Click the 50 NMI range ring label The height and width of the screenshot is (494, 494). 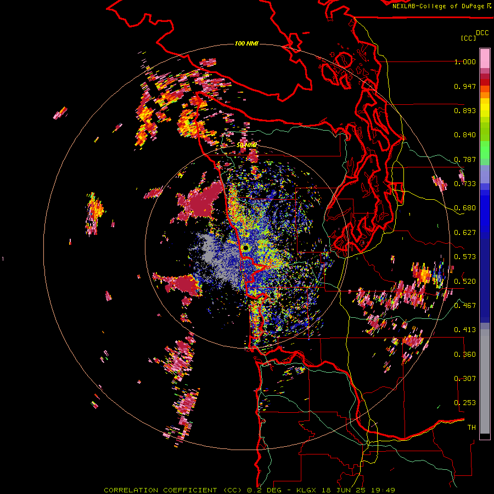246,145
